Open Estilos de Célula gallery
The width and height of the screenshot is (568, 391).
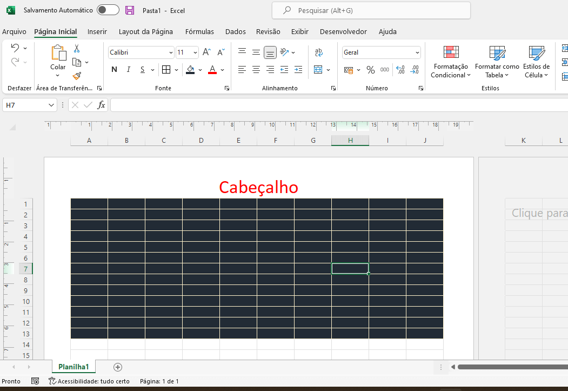pos(537,62)
